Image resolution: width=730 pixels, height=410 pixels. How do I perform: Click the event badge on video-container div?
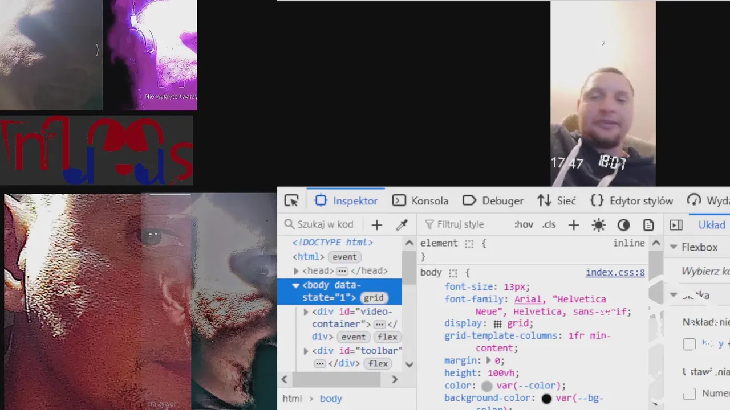click(x=354, y=337)
